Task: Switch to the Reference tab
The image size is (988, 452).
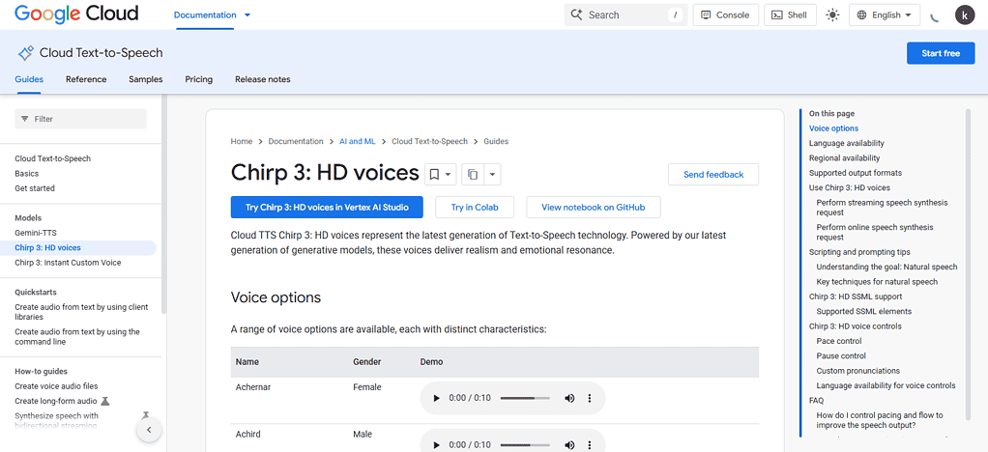Action: (x=86, y=79)
